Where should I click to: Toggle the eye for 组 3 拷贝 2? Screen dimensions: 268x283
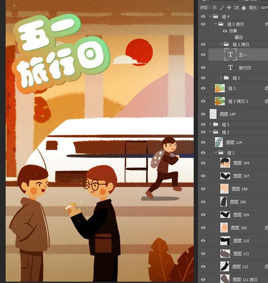[x=203, y=101]
